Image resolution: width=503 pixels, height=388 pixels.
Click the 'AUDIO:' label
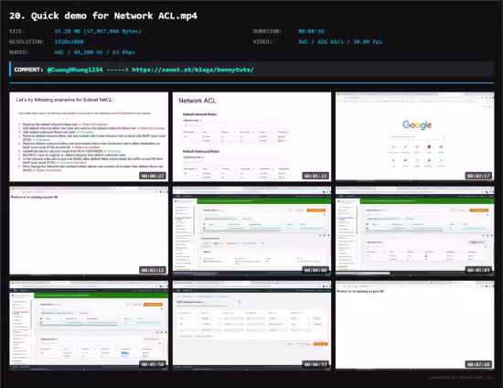click(18, 52)
